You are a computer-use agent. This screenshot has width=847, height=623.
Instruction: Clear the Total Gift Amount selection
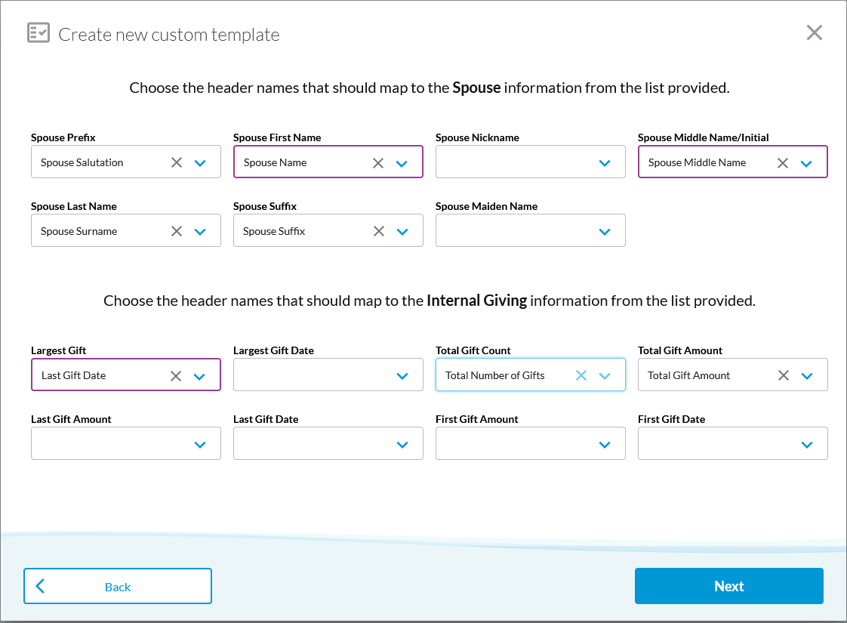[x=783, y=375]
